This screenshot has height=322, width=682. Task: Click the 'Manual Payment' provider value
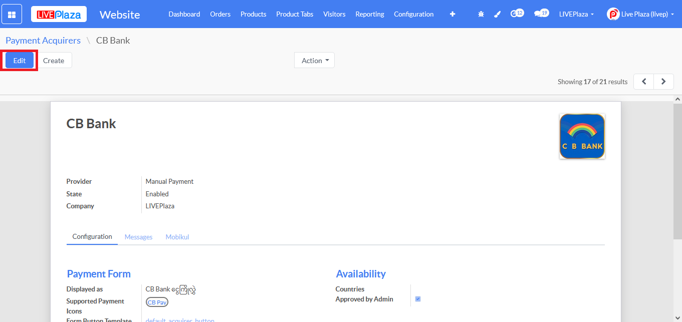pos(169,181)
